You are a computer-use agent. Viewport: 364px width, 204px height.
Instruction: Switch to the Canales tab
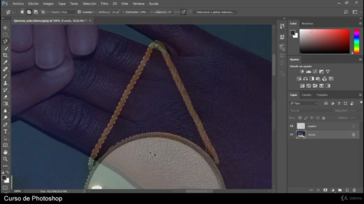tap(307, 95)
